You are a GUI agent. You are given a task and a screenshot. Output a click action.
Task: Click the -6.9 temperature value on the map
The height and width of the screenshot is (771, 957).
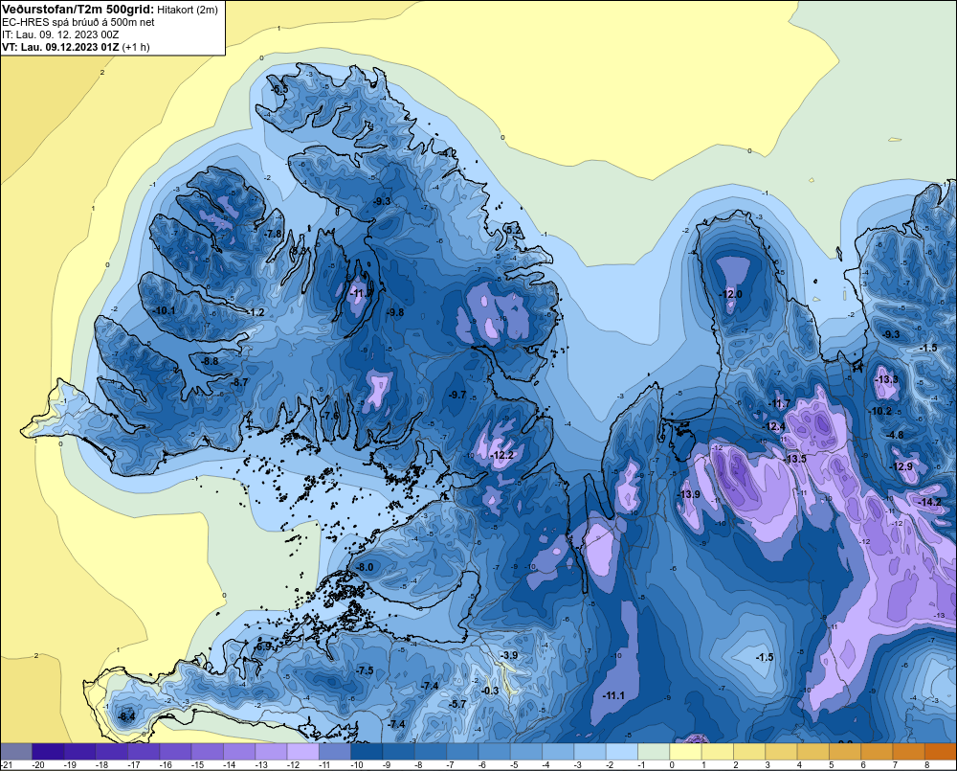pos(263,646)
